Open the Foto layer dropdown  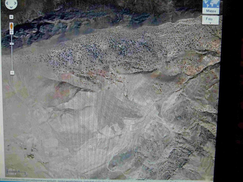click(210, 20)
